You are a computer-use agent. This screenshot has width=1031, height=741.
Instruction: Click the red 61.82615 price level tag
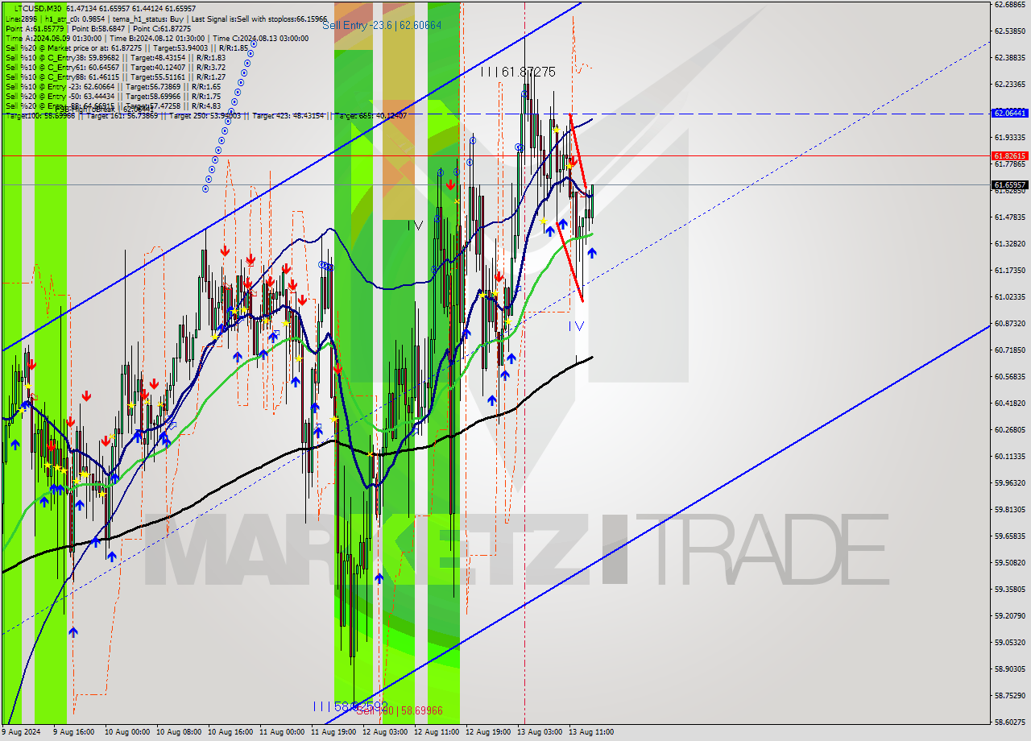click(1010, 156)
